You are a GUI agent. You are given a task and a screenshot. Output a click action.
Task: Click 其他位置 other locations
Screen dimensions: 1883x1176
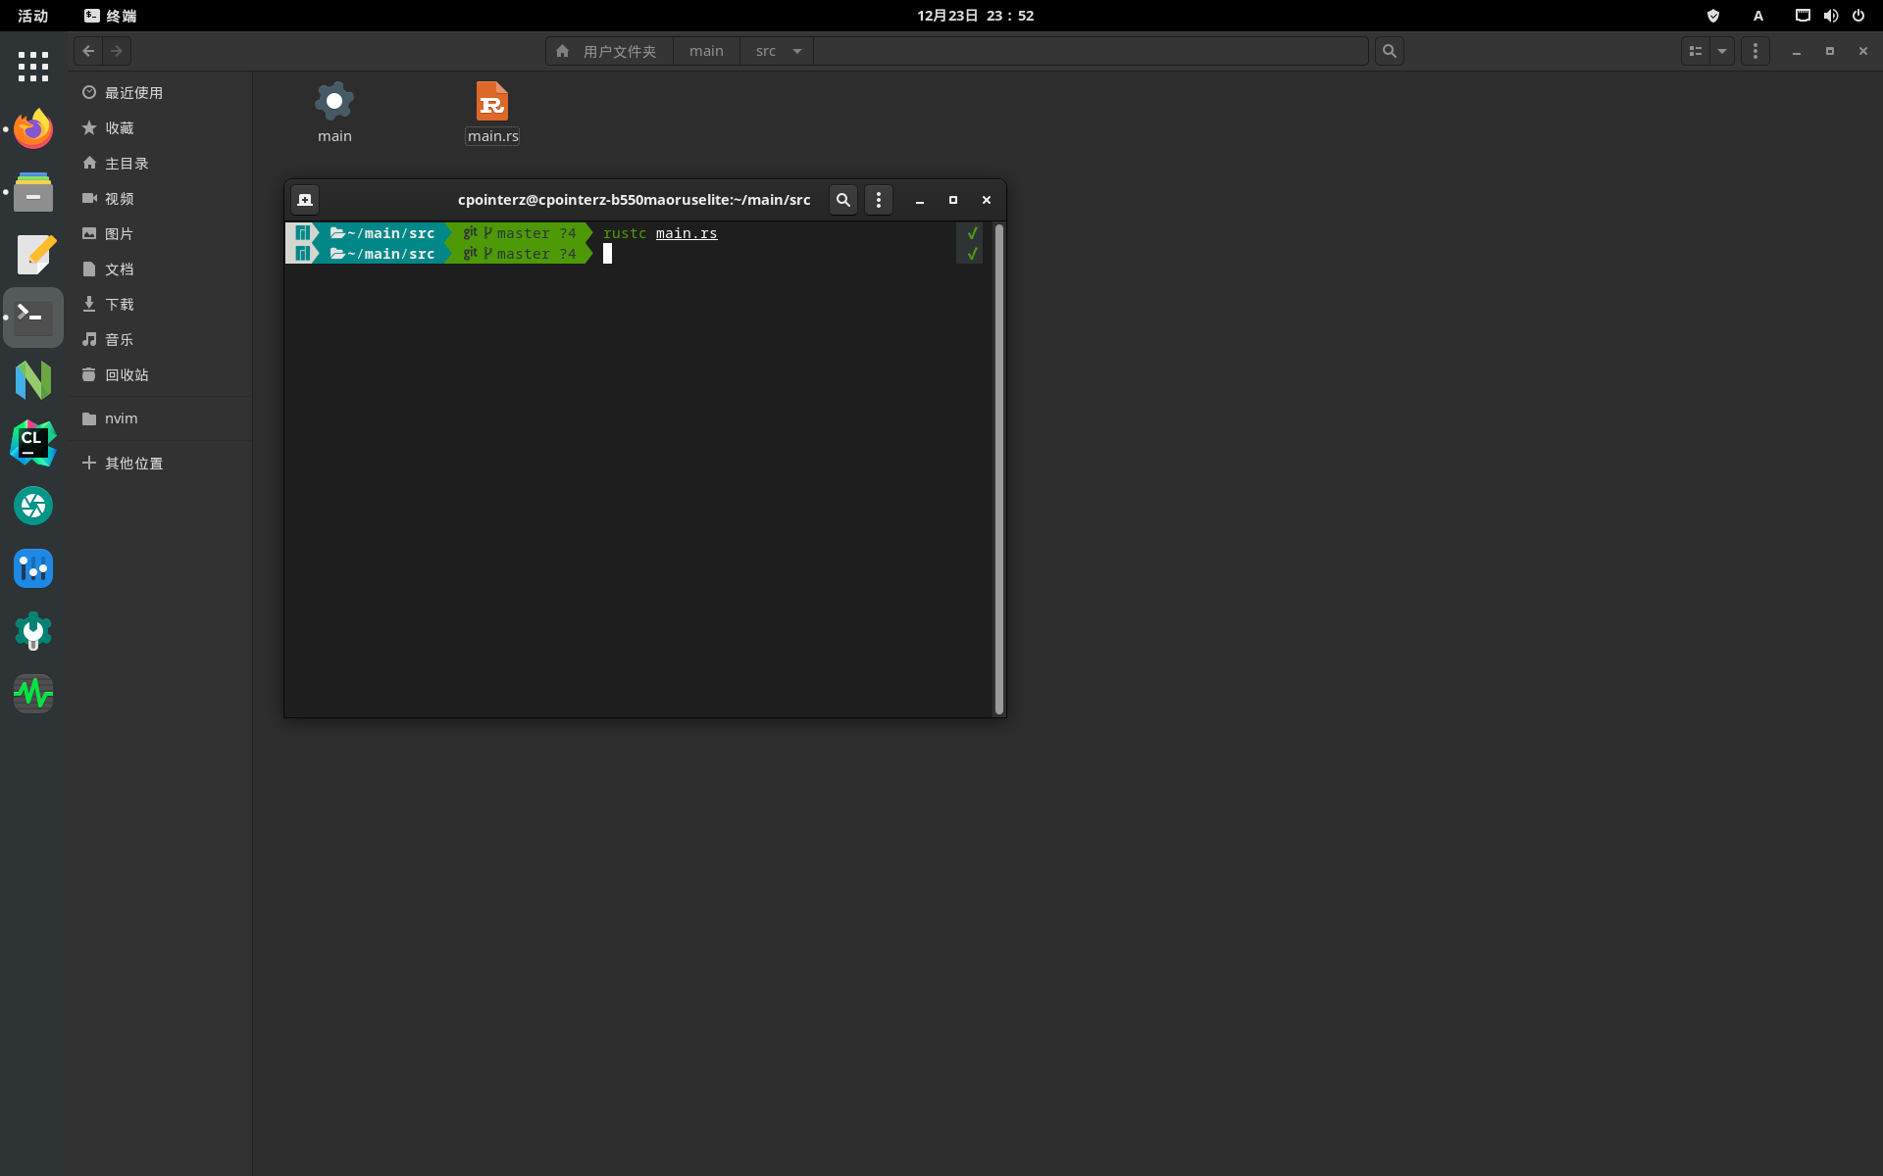pos(133,464)
